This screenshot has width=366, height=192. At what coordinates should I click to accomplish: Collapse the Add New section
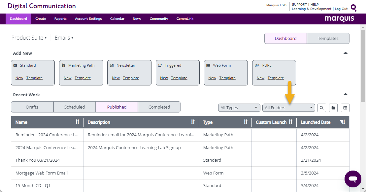point(346,53)
